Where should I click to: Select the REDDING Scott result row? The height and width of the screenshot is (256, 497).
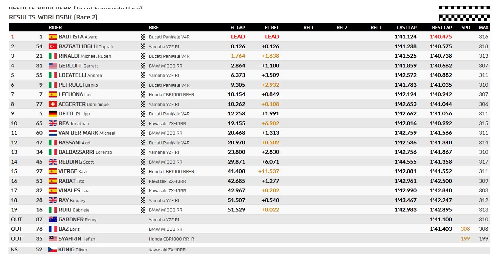pos(249,162)
